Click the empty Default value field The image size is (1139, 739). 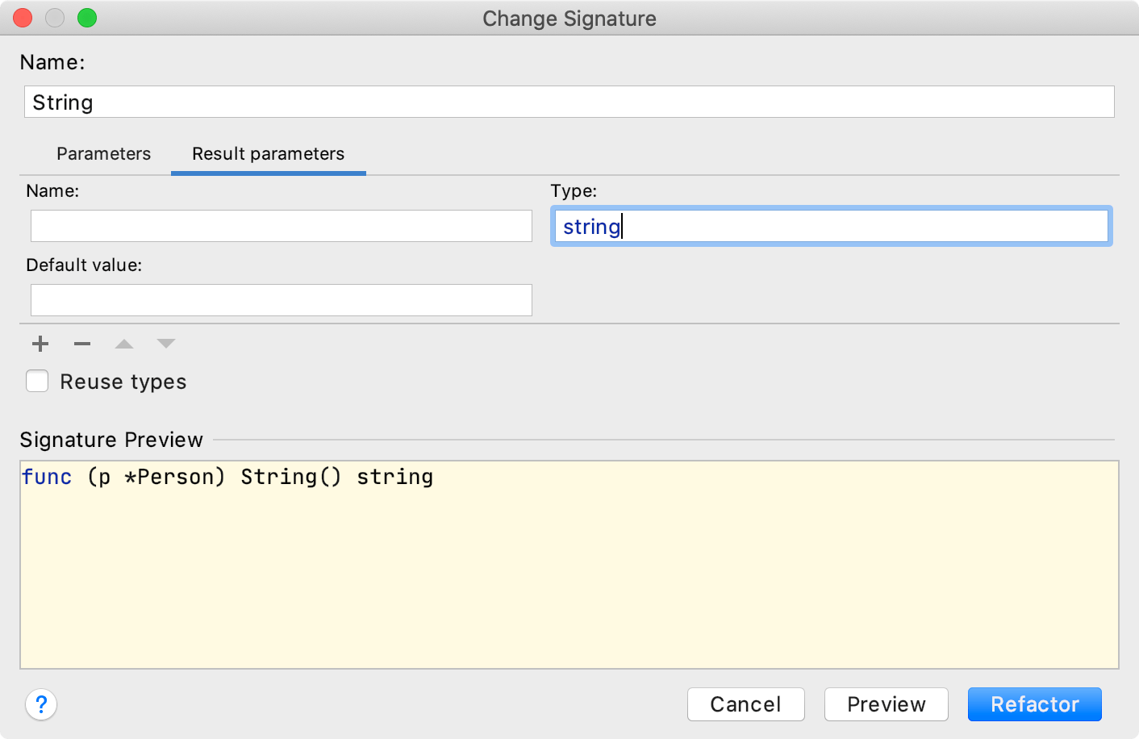coord(281,299)
